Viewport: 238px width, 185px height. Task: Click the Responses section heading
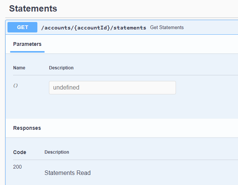(x=27, y=128)
